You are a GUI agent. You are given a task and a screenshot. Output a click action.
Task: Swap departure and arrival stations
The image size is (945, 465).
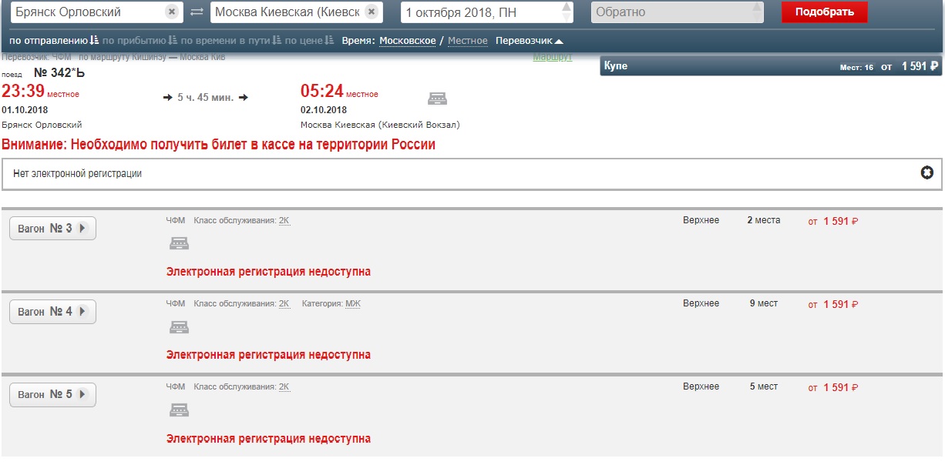197,12
